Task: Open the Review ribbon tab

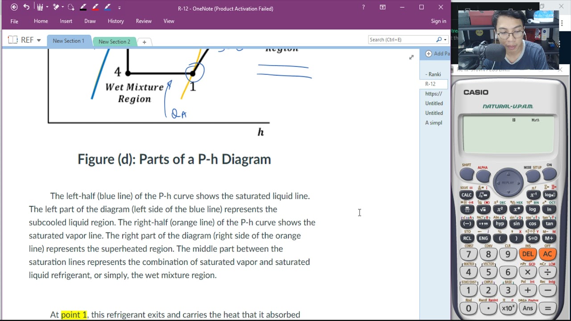Action: click(144, 21)
